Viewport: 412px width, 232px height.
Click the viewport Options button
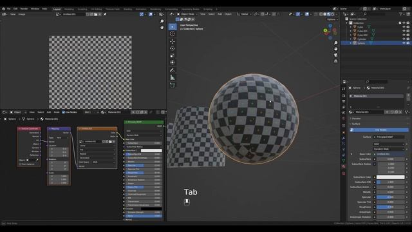coord(332,19)
